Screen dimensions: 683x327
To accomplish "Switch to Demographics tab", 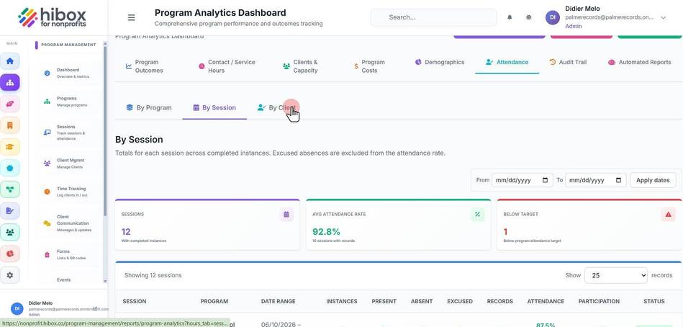I will (x=440, y=62).
